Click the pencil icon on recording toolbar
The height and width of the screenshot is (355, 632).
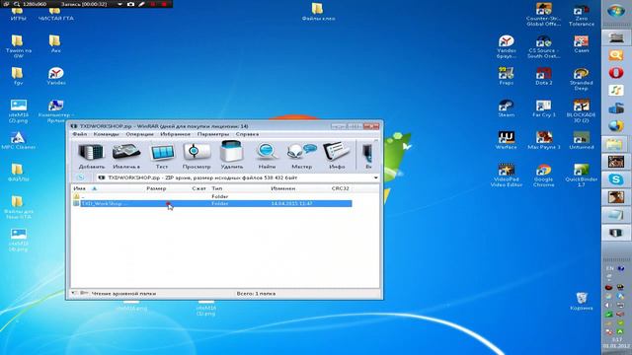click(141, 4)
